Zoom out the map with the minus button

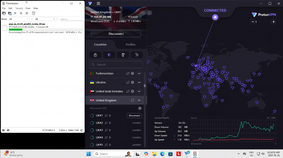coord(253,22)
